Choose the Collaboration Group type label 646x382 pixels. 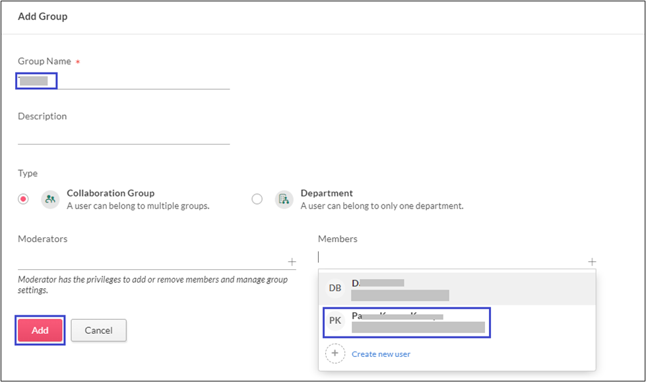point(110,193)
